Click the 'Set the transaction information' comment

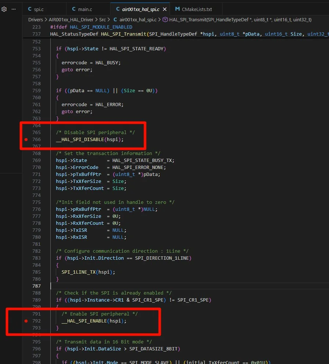108,154
